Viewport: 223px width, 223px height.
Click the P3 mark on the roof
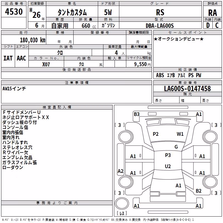pos(168,155)
